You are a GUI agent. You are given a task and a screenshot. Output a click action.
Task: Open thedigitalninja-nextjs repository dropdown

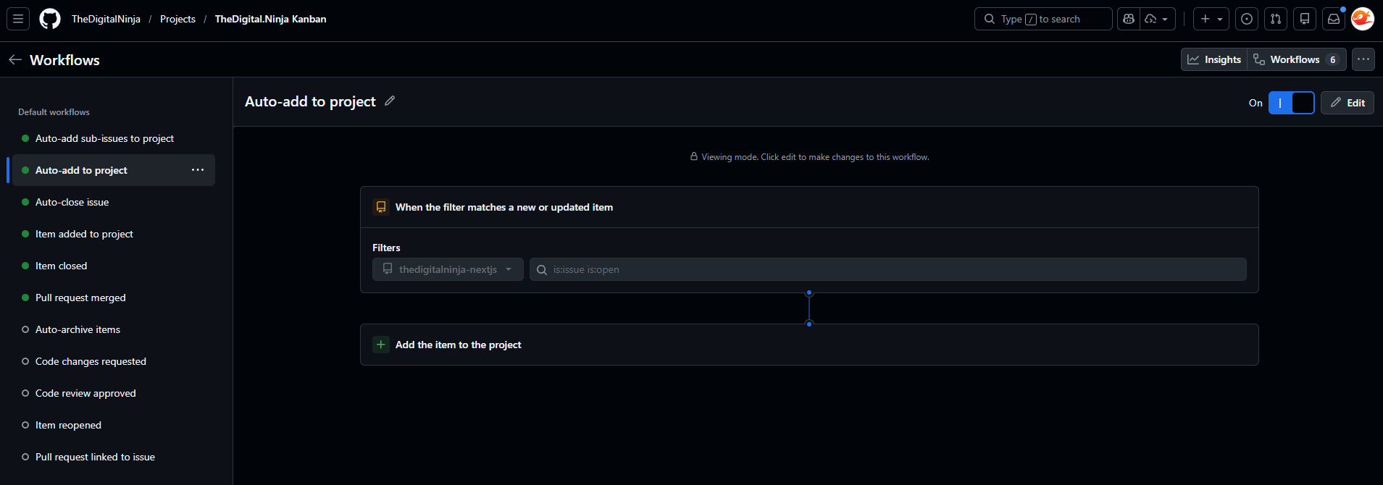click(x=448, y=269)
